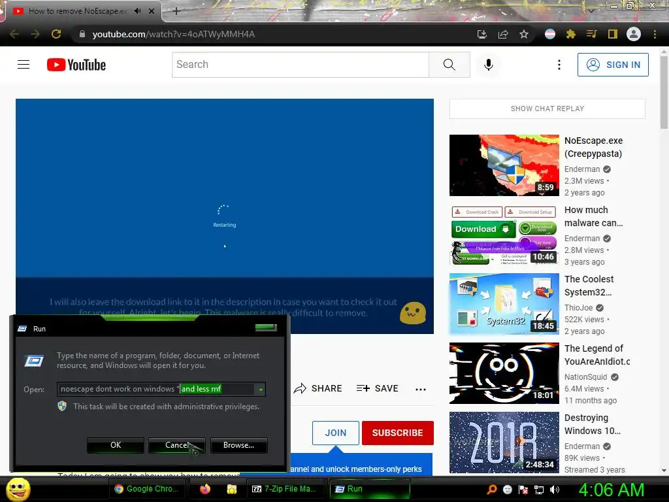Open The Coolest System32 video thumbnail

pos(504,304)
